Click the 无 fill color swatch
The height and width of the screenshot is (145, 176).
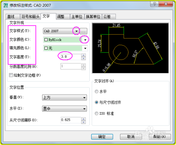[x=46, y=48]
